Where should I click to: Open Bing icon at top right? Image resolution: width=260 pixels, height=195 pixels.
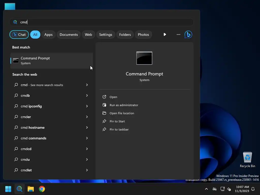click(x=188, y=35)
